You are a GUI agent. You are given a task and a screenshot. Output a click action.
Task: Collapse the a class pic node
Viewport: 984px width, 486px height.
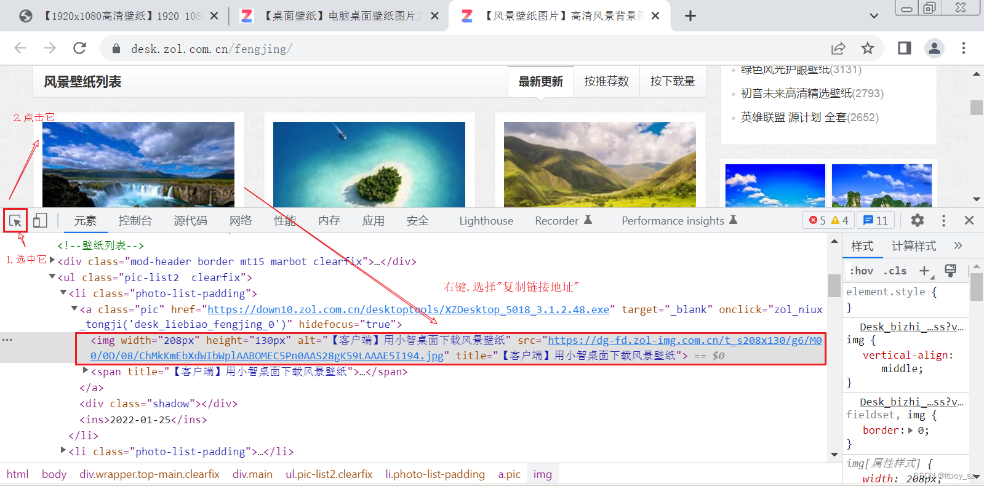(x=74, y=309)
